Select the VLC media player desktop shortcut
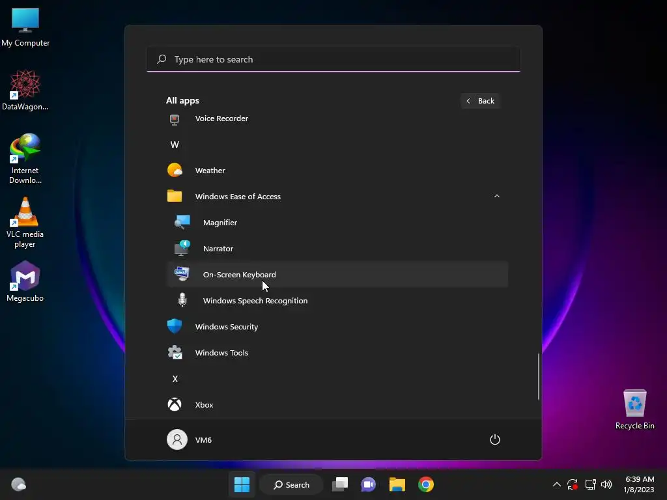This screenshot has width=667, height=500. click(25, 223)
